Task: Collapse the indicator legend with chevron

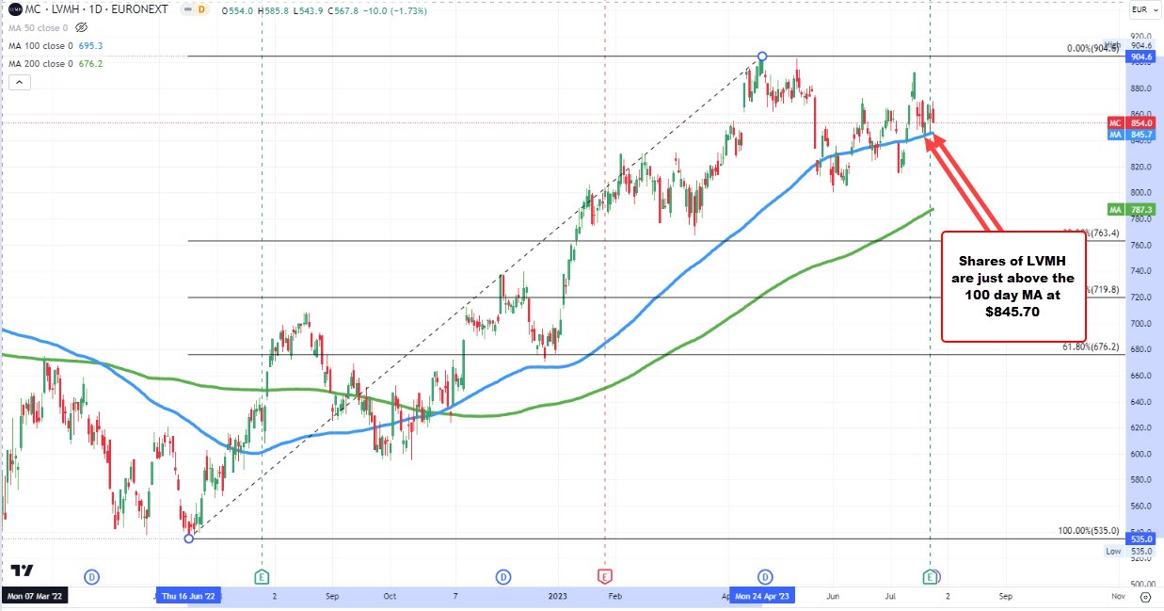Action: coord(20,83)
